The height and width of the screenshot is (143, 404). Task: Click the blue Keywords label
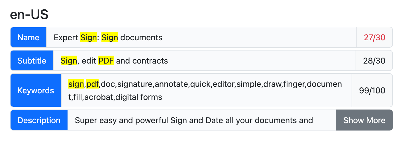(36, 91)
